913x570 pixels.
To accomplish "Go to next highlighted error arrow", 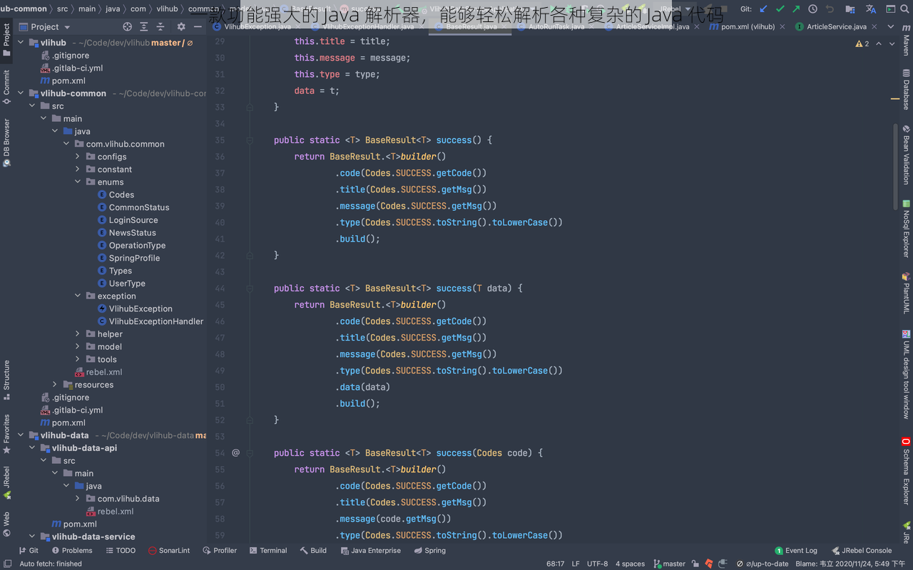I will pos(892,43).
